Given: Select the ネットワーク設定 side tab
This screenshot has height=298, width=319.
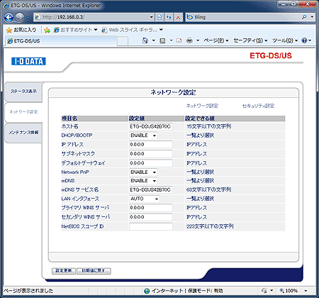Looking at the screenshot, I should tap(23, 112).
